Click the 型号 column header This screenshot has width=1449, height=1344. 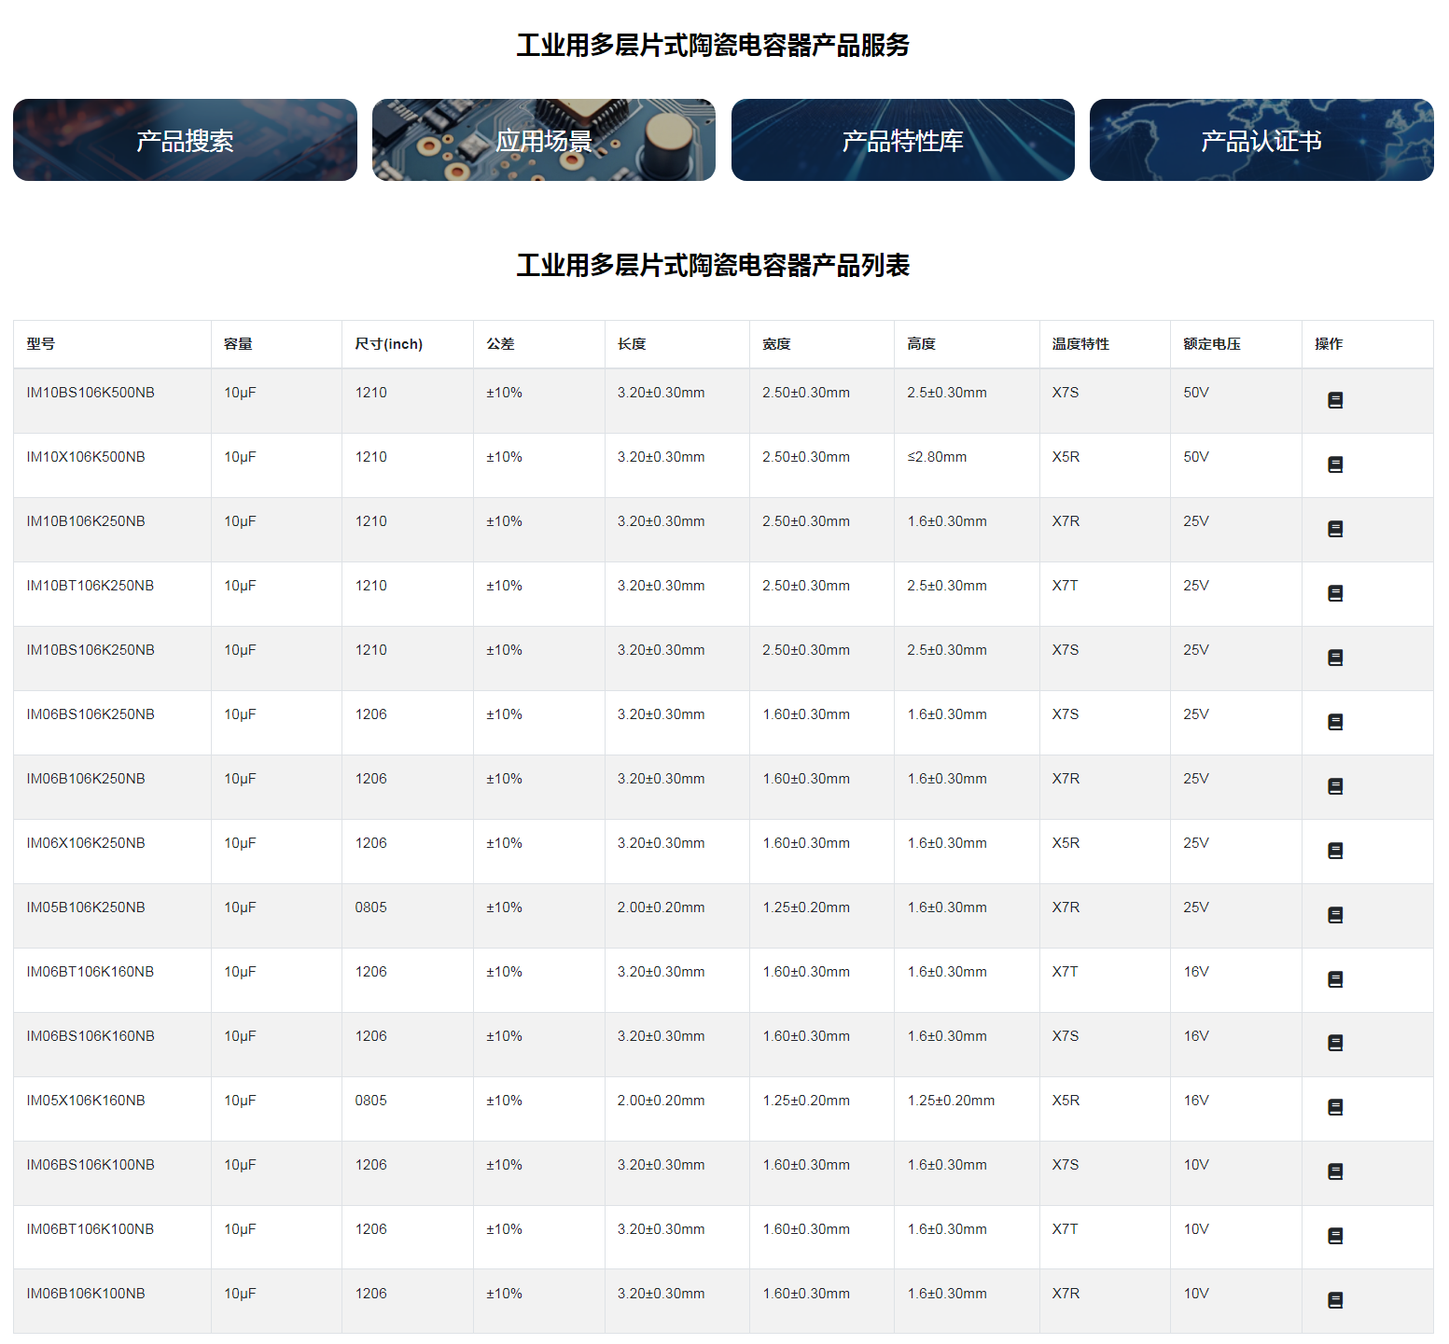click(x=41, y=344)
